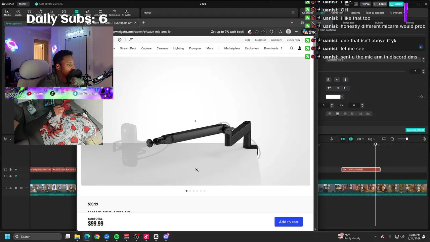This screenshot has width=430, height=242.
Task: Align text to the right
Action: click(345, 114)
